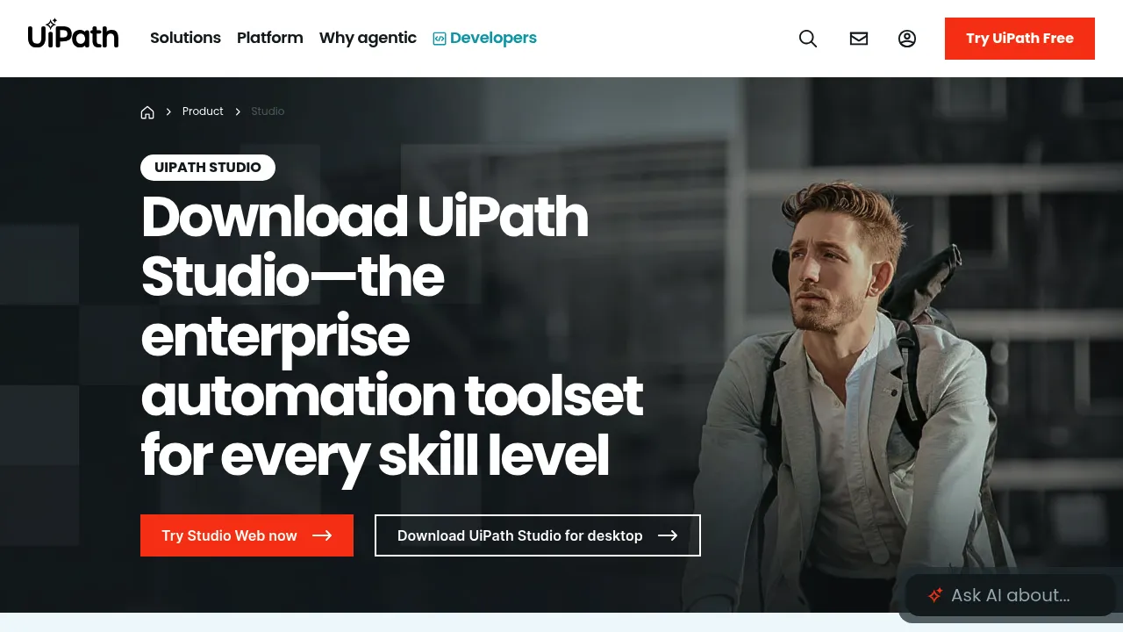This screenshot has height=632, width=1123.
Task: Select the Studio breadcrumb item
Action: [268, 111]
